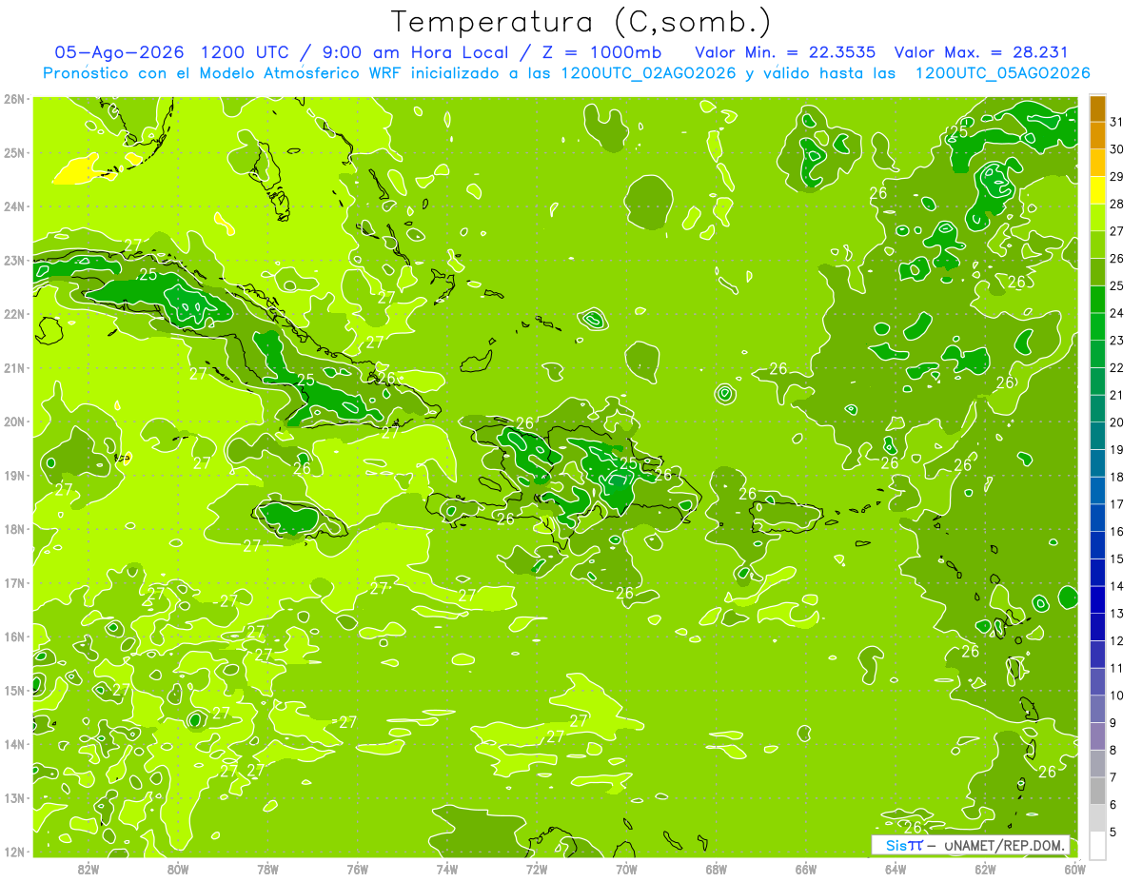The image size is (1142, 882).
Task: Click the '74W' longitude axis label
Action: [447, 868]
